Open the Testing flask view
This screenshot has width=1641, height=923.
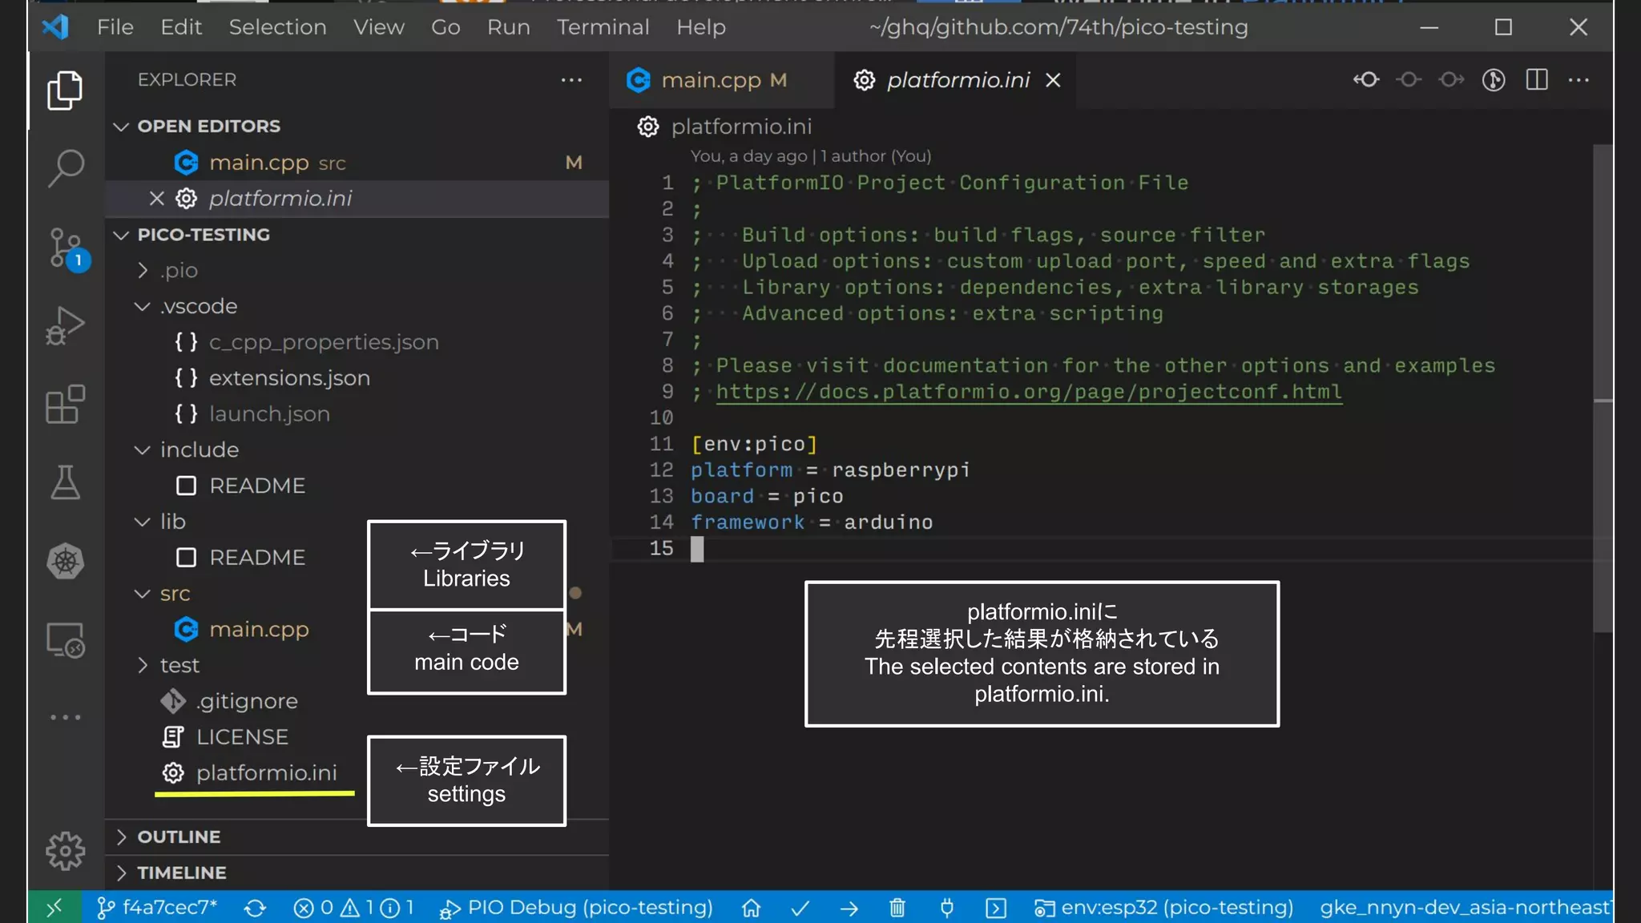[x=65, y=482]
